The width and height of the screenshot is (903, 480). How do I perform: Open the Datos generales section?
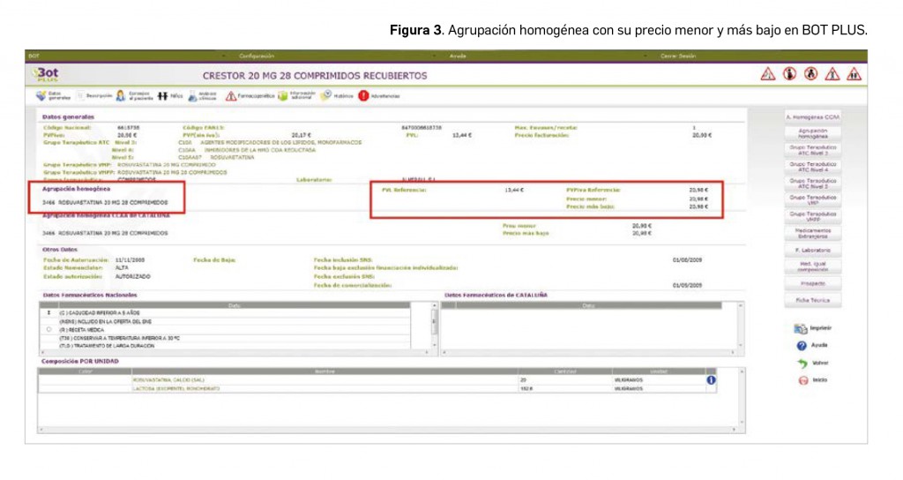tap(42, 95)
